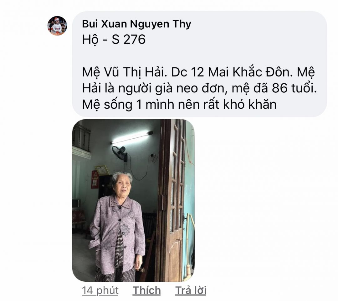This screenshot has width=338, height=301.
Task: Open the 14 phút timestamp link
Action: tap(100, 290)
